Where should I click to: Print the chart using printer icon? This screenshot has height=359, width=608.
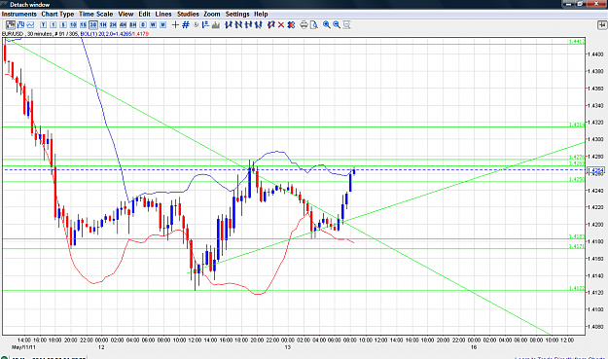pos(304,25)
